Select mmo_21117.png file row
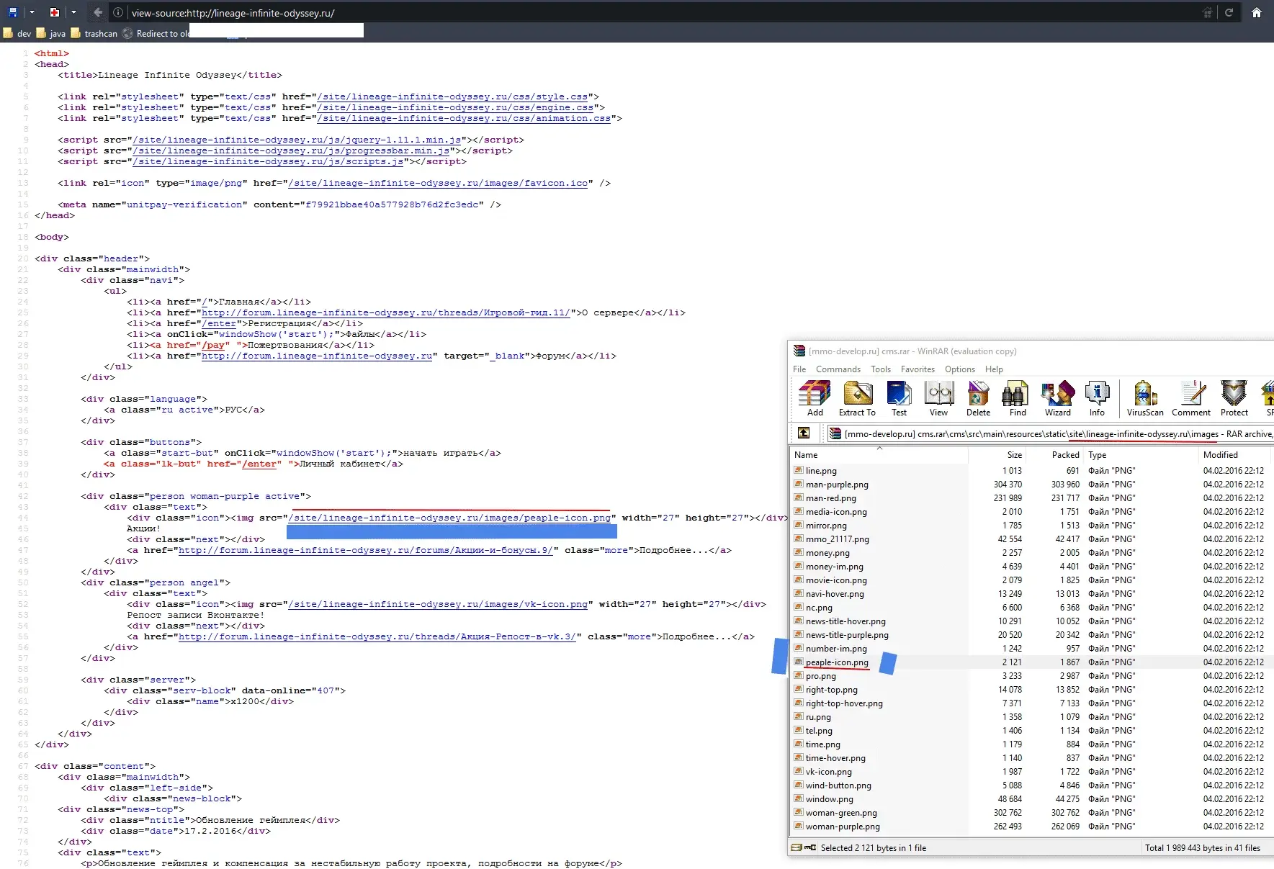1274x869 pixels. [x=1032, y=539]
